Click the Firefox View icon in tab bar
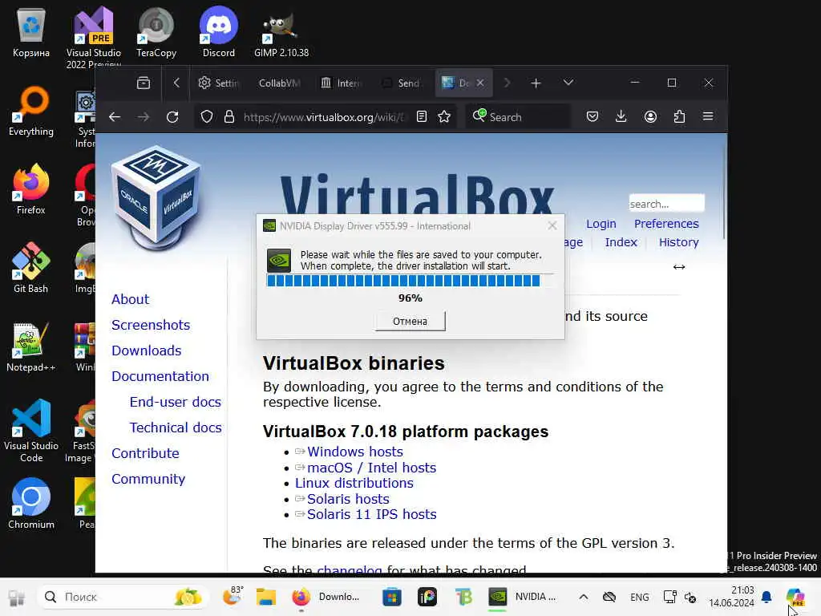Image resolution: width=821 pixels, height=616 pixels. (x=143, y=83)
